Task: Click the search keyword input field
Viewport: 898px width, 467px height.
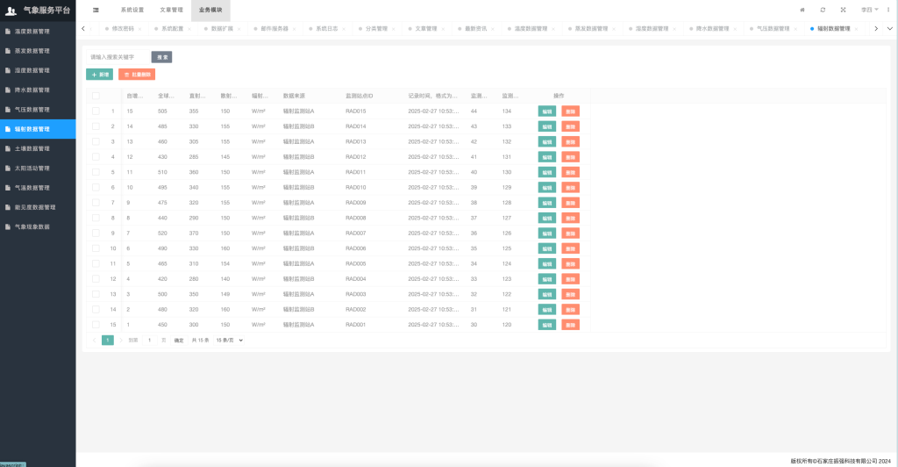Action: pos(117,57)
